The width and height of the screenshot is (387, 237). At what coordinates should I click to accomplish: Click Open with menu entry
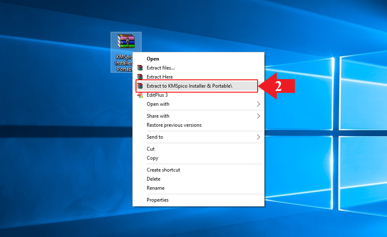tap(198, 104)
